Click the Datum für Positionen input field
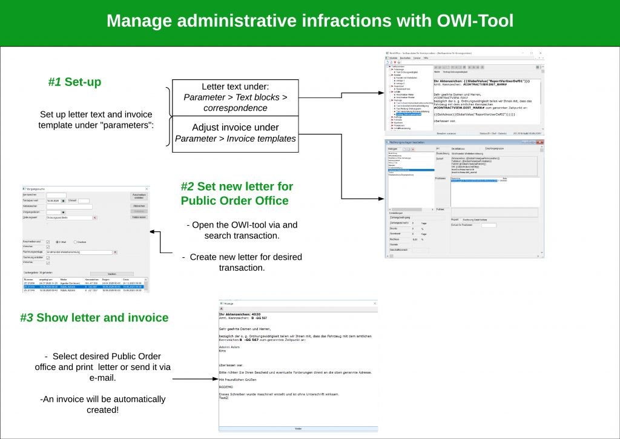Viewport: 620px width, 439px height. [x=489, y=225]
